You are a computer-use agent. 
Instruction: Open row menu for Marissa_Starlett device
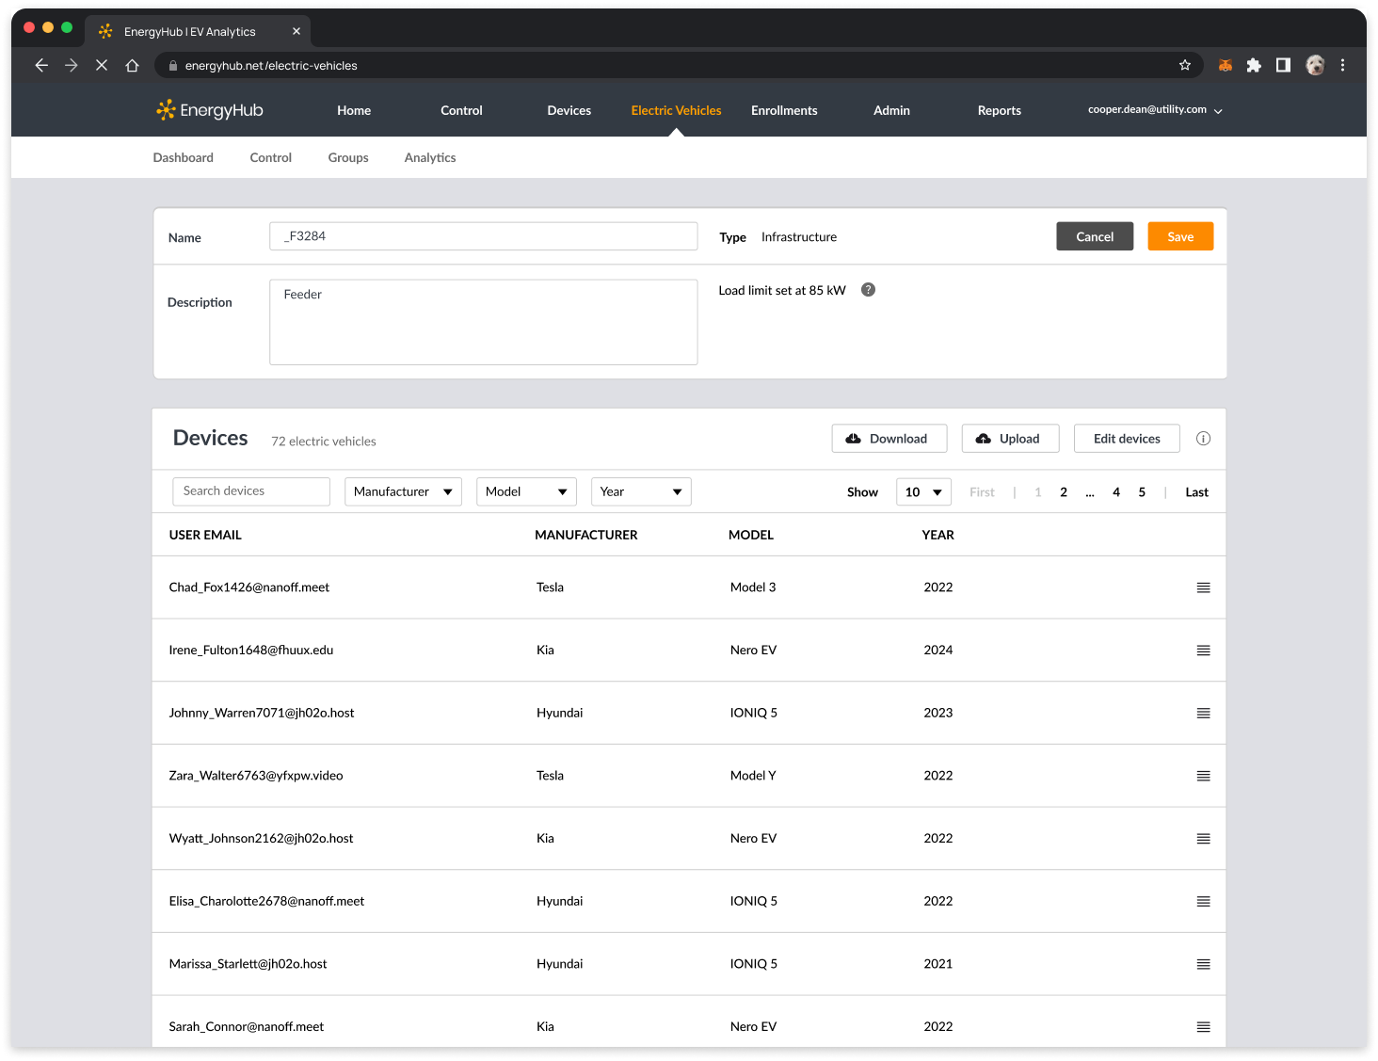point(1203,964)
